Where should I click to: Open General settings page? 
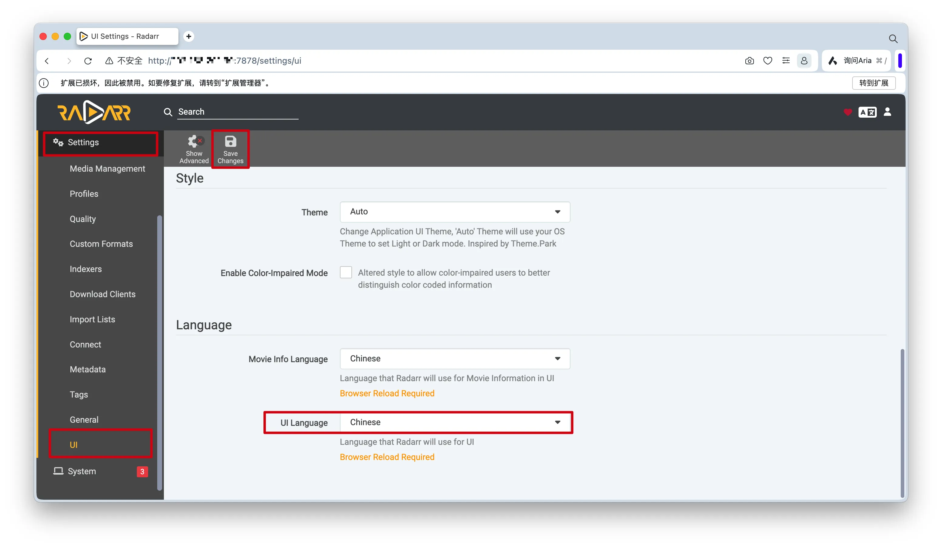pos(84,420)
